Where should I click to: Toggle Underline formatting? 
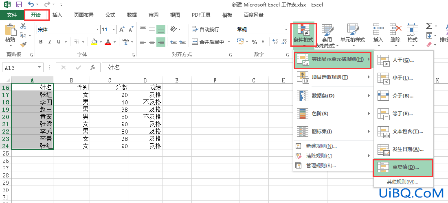click(x=59, y=42)
